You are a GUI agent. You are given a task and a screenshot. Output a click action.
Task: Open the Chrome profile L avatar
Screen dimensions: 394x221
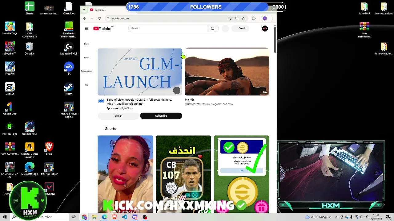tap(264, 18)
